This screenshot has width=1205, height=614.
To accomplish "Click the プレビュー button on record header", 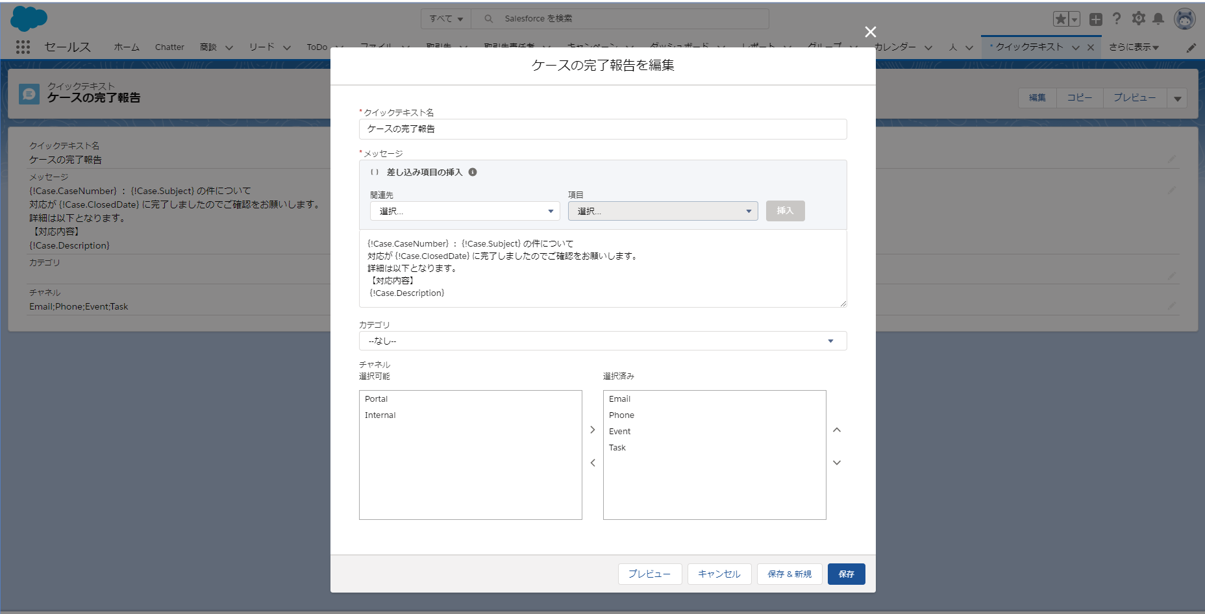I will click(1135, 98).
